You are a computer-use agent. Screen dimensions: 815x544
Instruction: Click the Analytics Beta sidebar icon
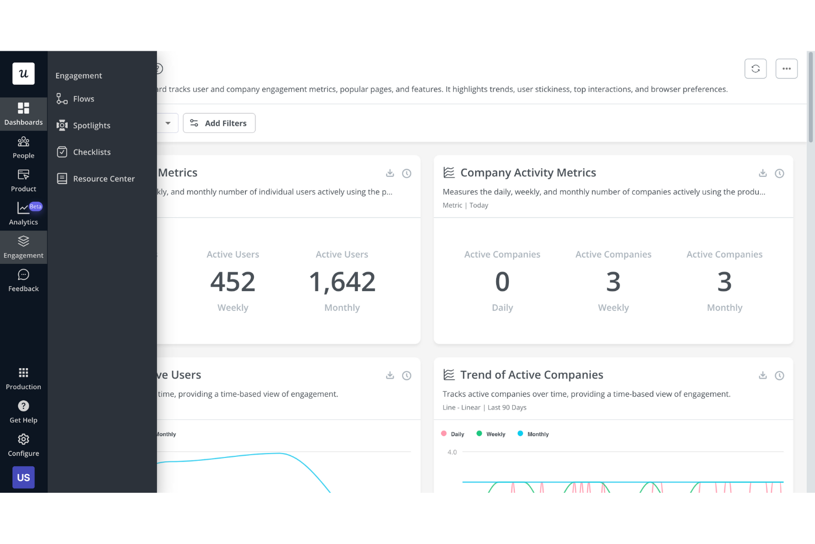tap(23, 212)
